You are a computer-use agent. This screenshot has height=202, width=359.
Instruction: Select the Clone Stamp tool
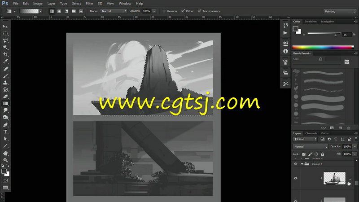(x=5, y=83)
